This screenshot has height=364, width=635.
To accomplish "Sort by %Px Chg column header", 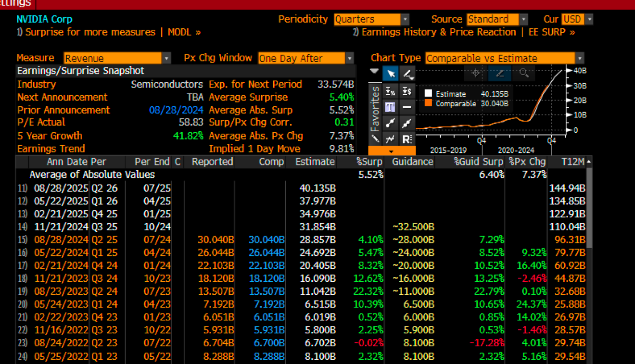I will pos(527,162).
